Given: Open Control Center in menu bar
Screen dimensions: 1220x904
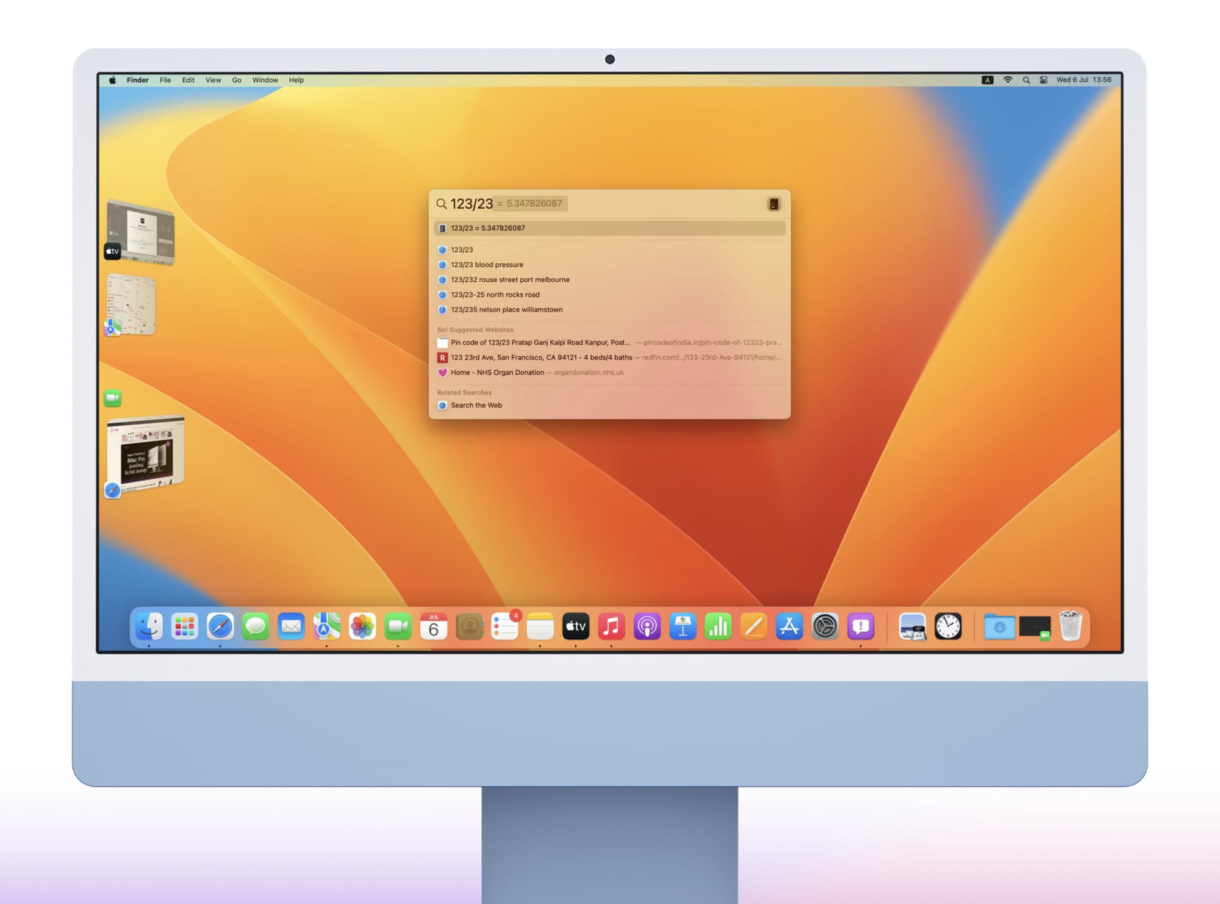Looking at the screenshot, I should (x=1044, y=80).
